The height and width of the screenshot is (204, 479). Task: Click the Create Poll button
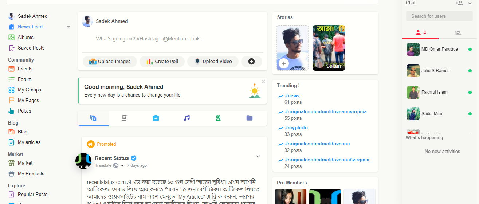[x=162, y=62]
